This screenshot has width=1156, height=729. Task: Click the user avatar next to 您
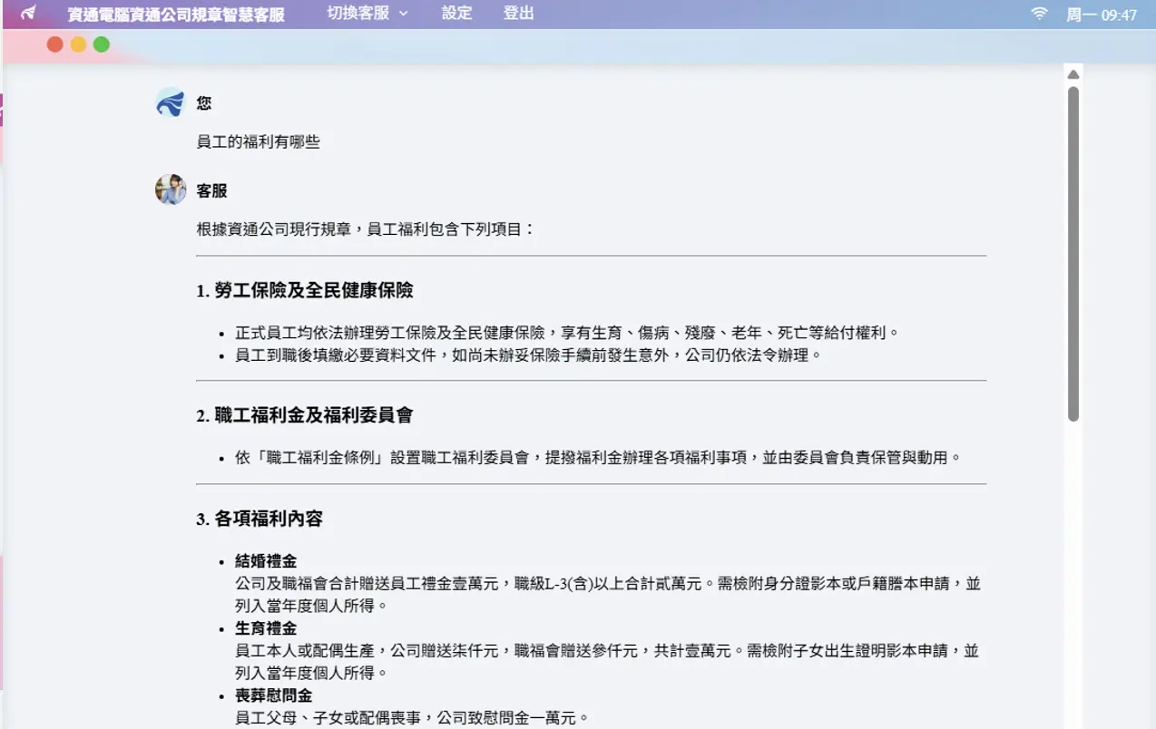pyautogui.click(x=171, y=102)
